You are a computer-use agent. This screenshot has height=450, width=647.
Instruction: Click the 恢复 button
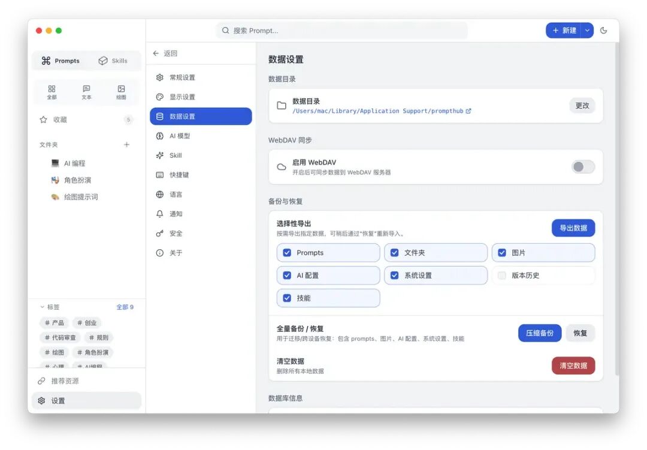[580, 333]
